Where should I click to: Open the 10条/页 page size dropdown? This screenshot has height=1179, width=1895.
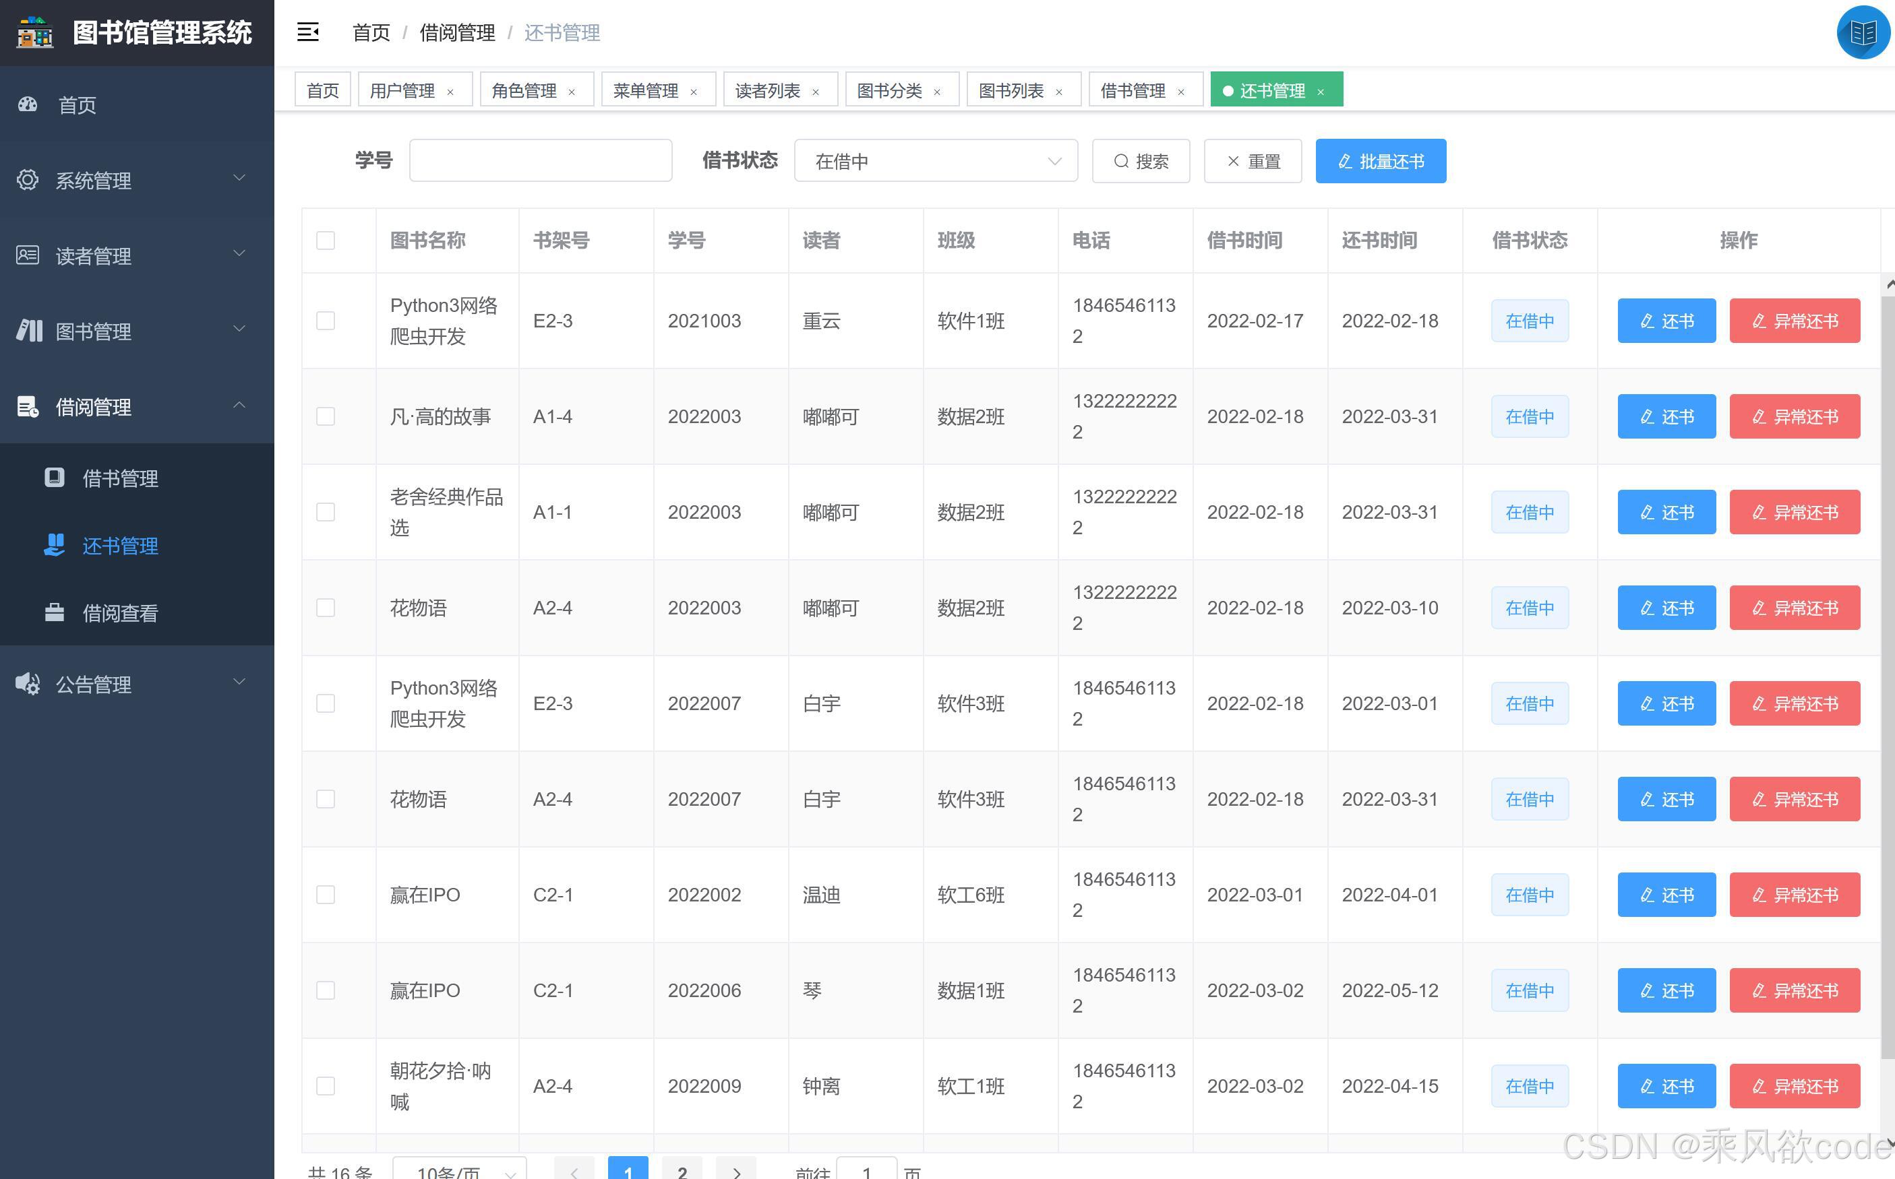click(458, 1171)
